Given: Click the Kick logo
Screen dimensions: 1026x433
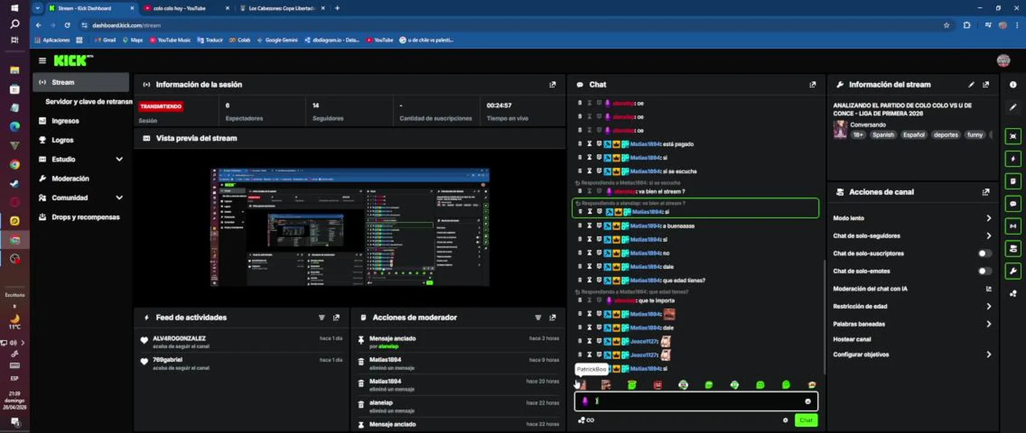Looking at the screenshot, I should click(73, 60).
